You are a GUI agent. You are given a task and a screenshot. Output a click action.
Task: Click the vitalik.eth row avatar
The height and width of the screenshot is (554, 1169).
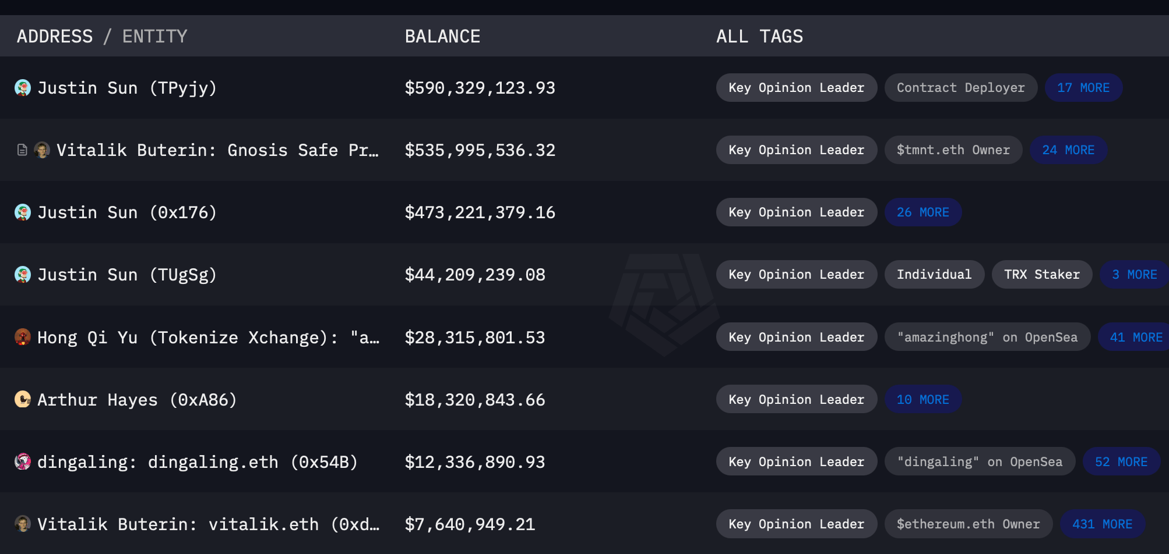22,523
